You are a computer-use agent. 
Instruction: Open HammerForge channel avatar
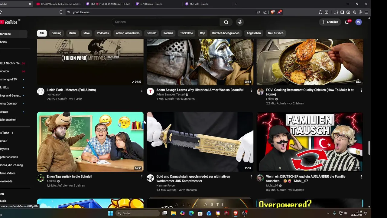coord(150,178)
